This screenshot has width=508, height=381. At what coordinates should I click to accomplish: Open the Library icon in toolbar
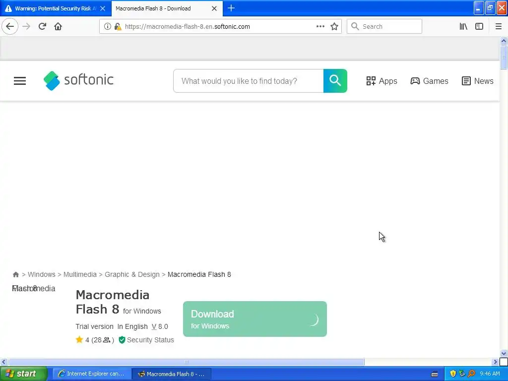[463, 26]
